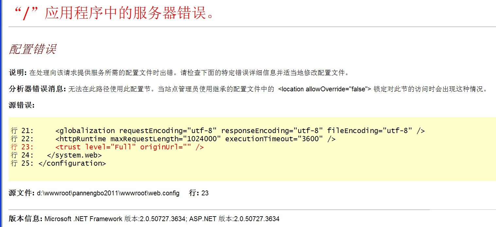
Task: Click the 行: 23 line number text
Action: tap(199, 193)
